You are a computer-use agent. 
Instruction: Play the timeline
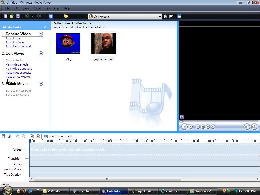click(x=38, y=136)
